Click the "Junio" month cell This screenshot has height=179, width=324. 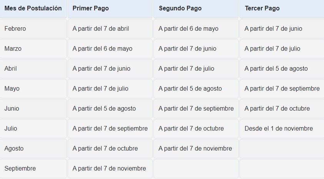click(12, 109)
